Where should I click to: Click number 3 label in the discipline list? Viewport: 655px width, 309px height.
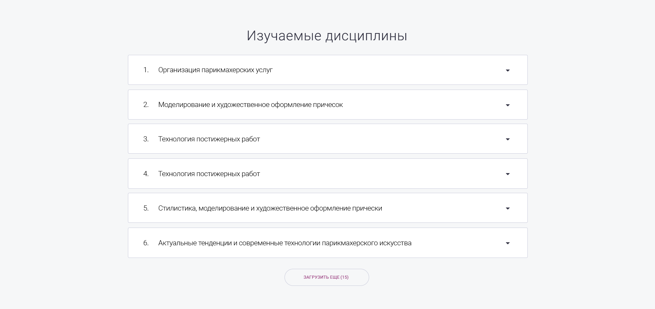click(146, 139)
